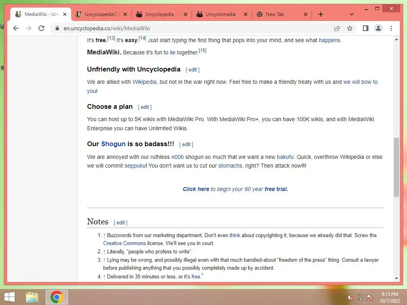Open the 'lie' link
The image size is (407, 305).
[x=172, y=52]
